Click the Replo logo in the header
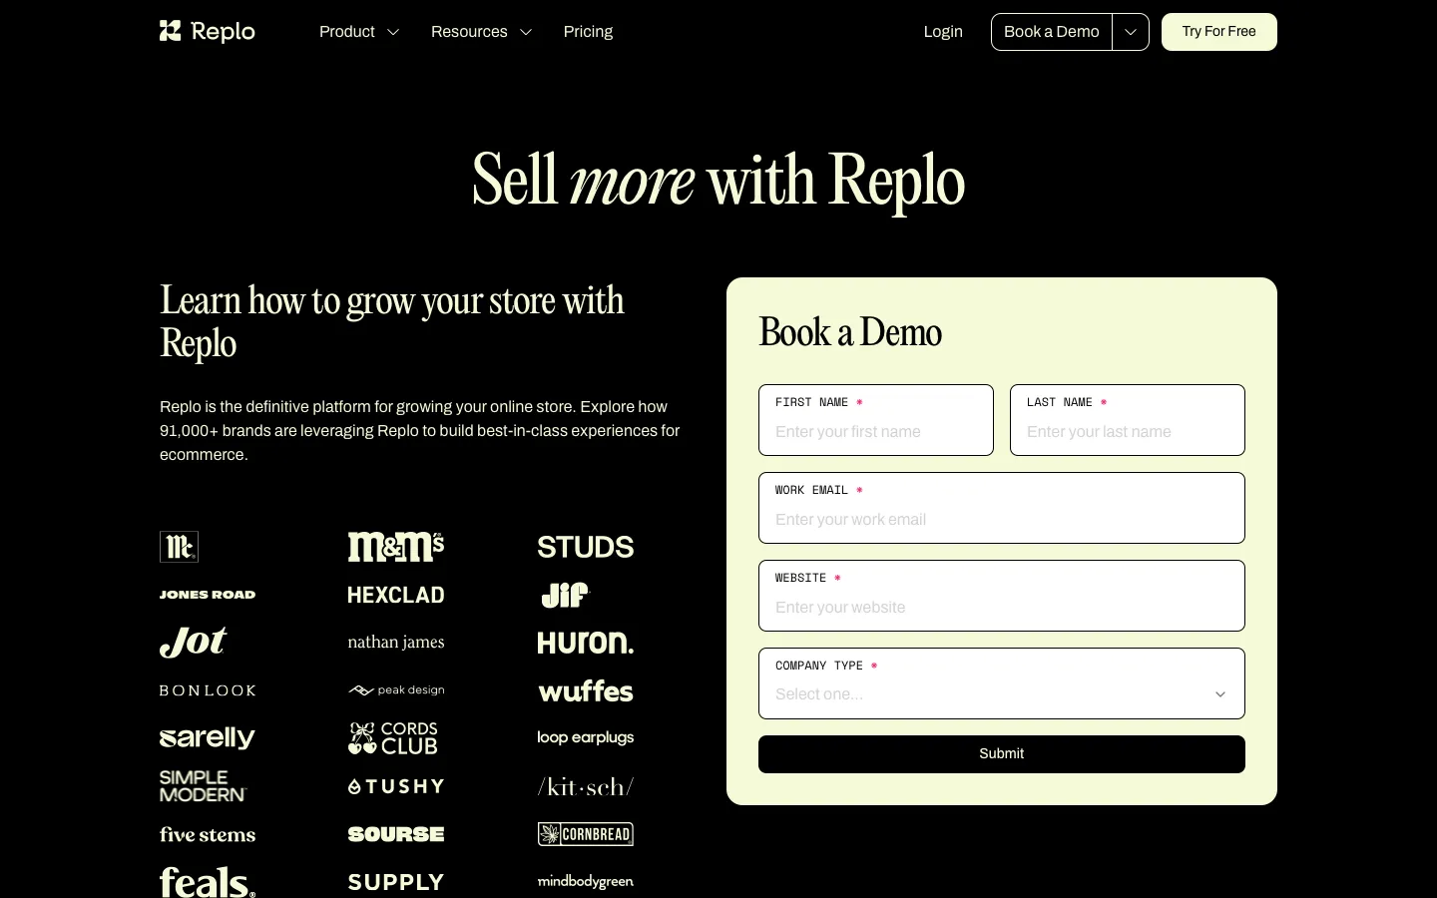The height and width of the screenshot is (898, 1437). pos(208,32)
